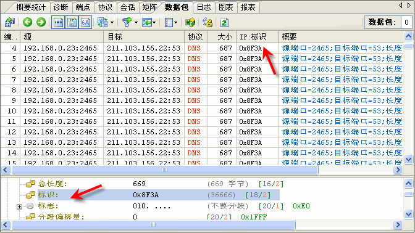This screenshot has height=233, width=415.
Task: Open the pane layout dropdown arrow
Action: tap(112, 23)
